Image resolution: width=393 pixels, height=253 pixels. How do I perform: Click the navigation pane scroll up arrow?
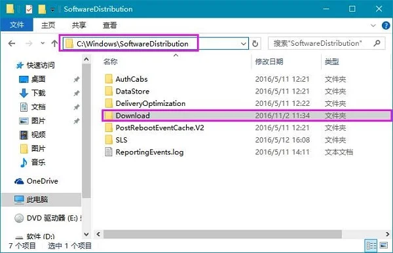[x=86, y=59]
